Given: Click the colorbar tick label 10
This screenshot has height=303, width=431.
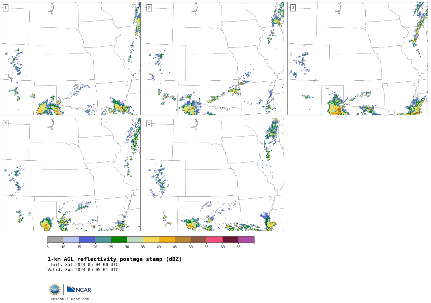Looking at the screenshot, I should coord(63,247).
